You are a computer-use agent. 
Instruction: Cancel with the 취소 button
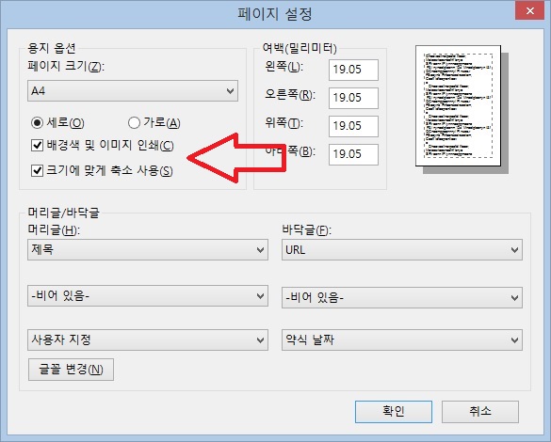480,412
